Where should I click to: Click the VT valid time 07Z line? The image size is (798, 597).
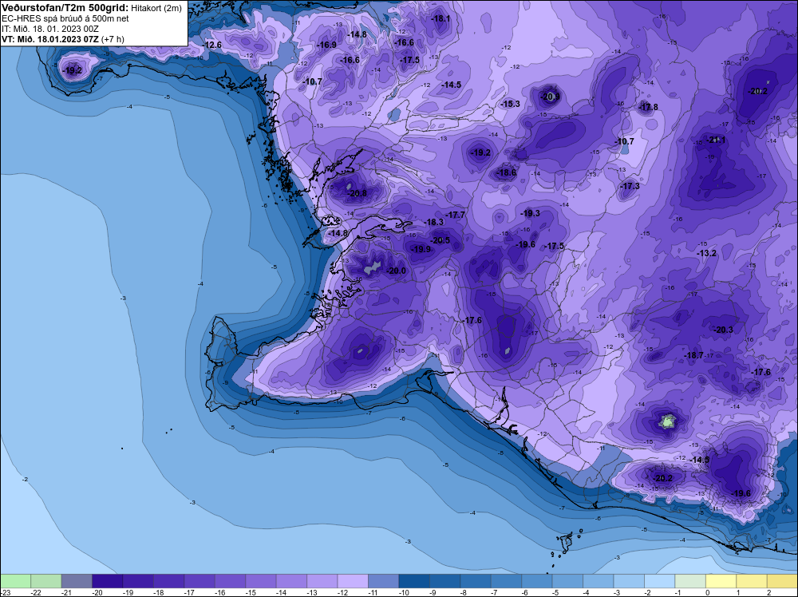[x=62, y=38]
